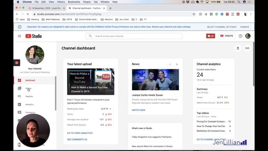Go back with the browser back arrow

(17, 14)
